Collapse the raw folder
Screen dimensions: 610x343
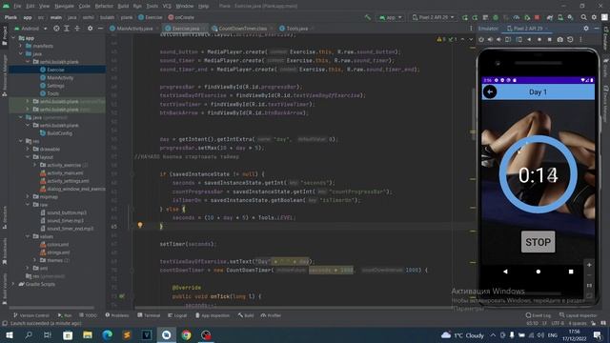[x=28, y=205]
